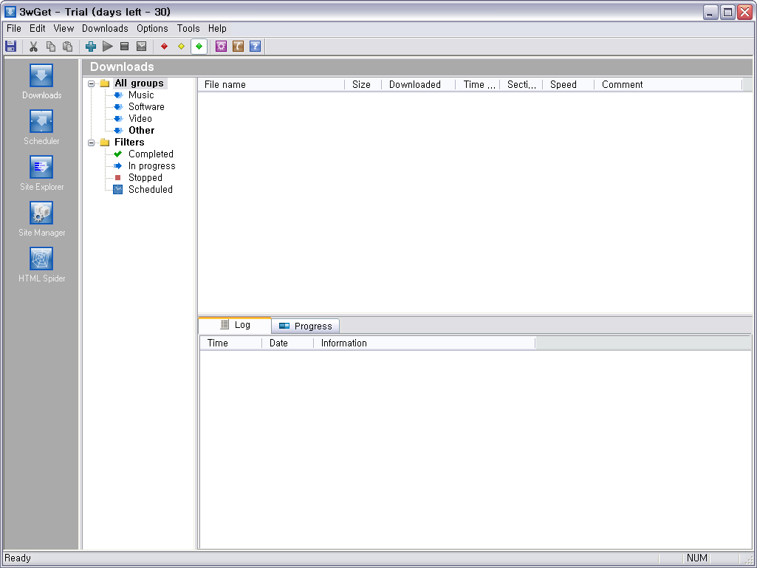The height and width of the screenshot is (568, 757).
Task: Sort by the Speed column header
Action: (568, 84)
